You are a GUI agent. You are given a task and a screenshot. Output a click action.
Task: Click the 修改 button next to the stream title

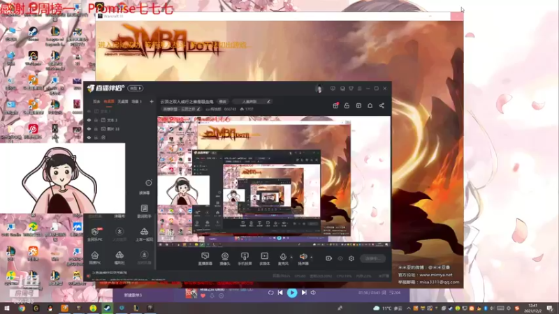point(223,101)
